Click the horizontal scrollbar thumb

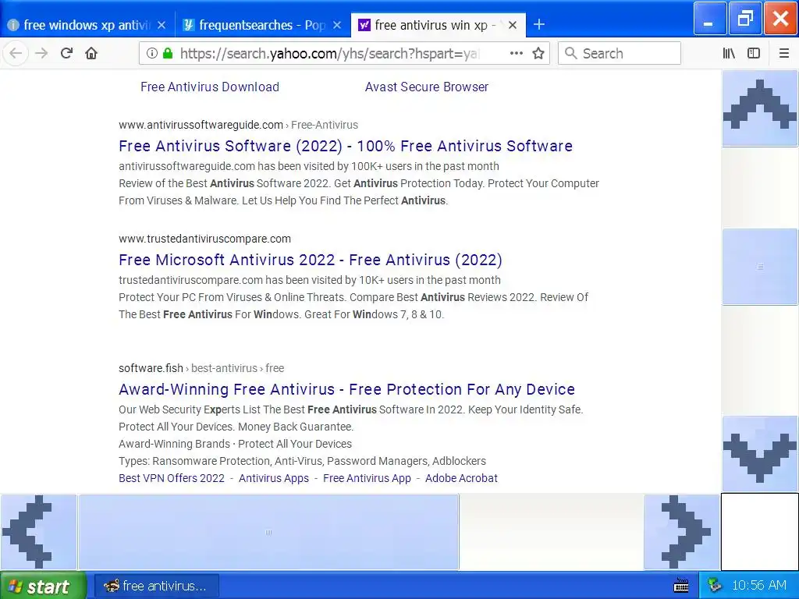point(268,532)
